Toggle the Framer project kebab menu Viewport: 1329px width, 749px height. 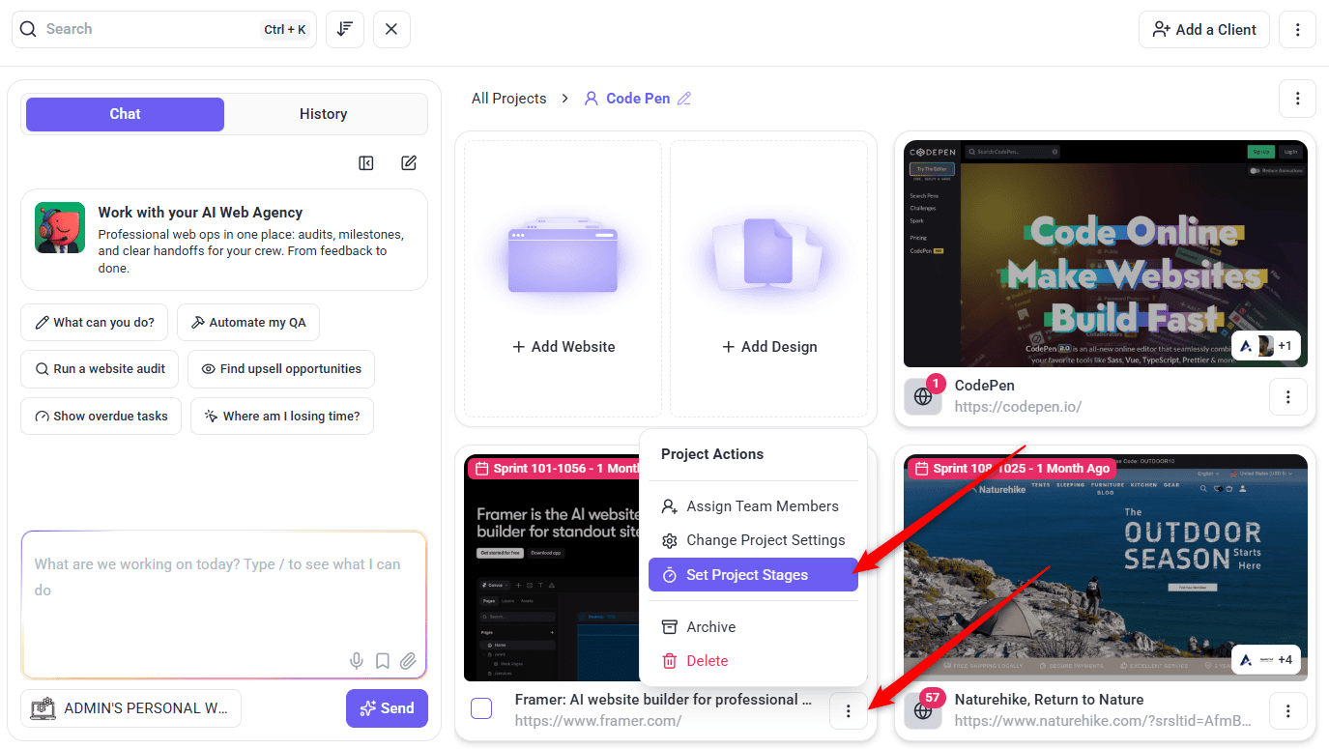click(849, 711)
